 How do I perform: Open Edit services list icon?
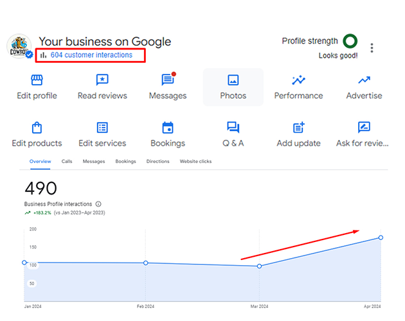pos(102,128)
